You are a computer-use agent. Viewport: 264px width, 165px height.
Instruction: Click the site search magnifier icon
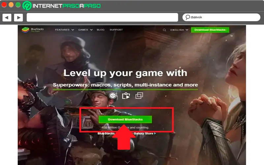click(x=164, y=30)
